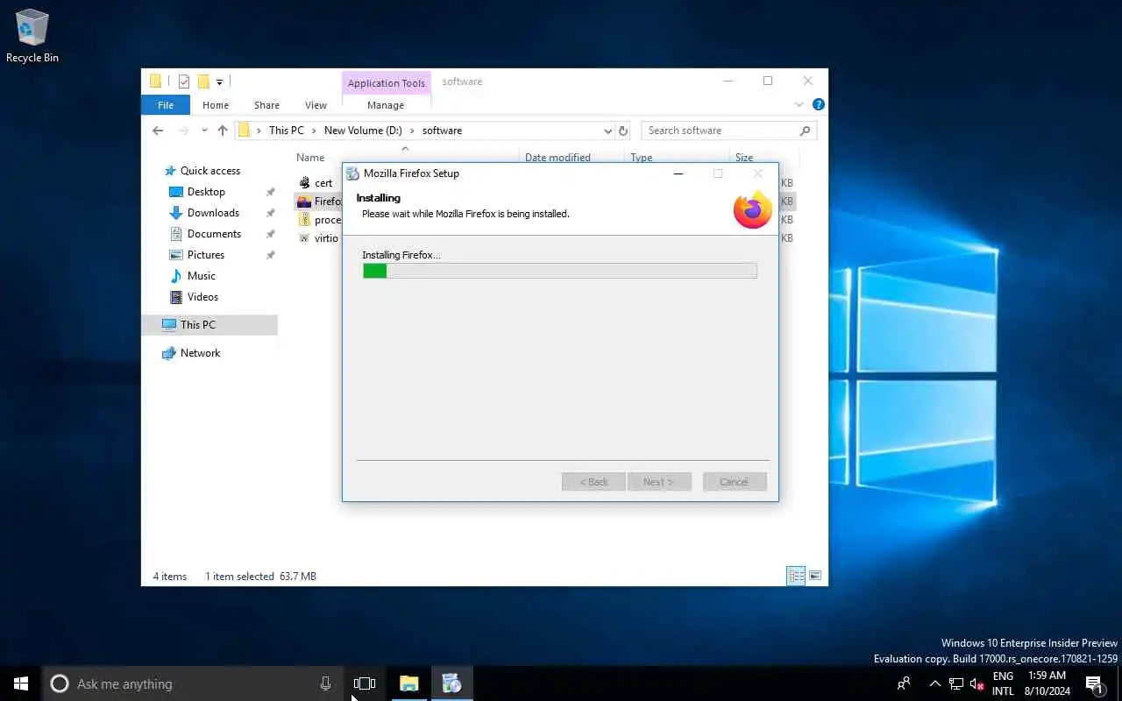Image resolution: width=1122 pixels, height=701 pixels.
Task: Expand the ribbon with the chevron
Action: tap(799, 104)
